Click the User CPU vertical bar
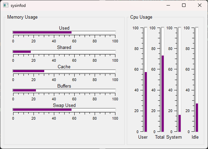This screenshot has height=149, width=208. [146, 79]
